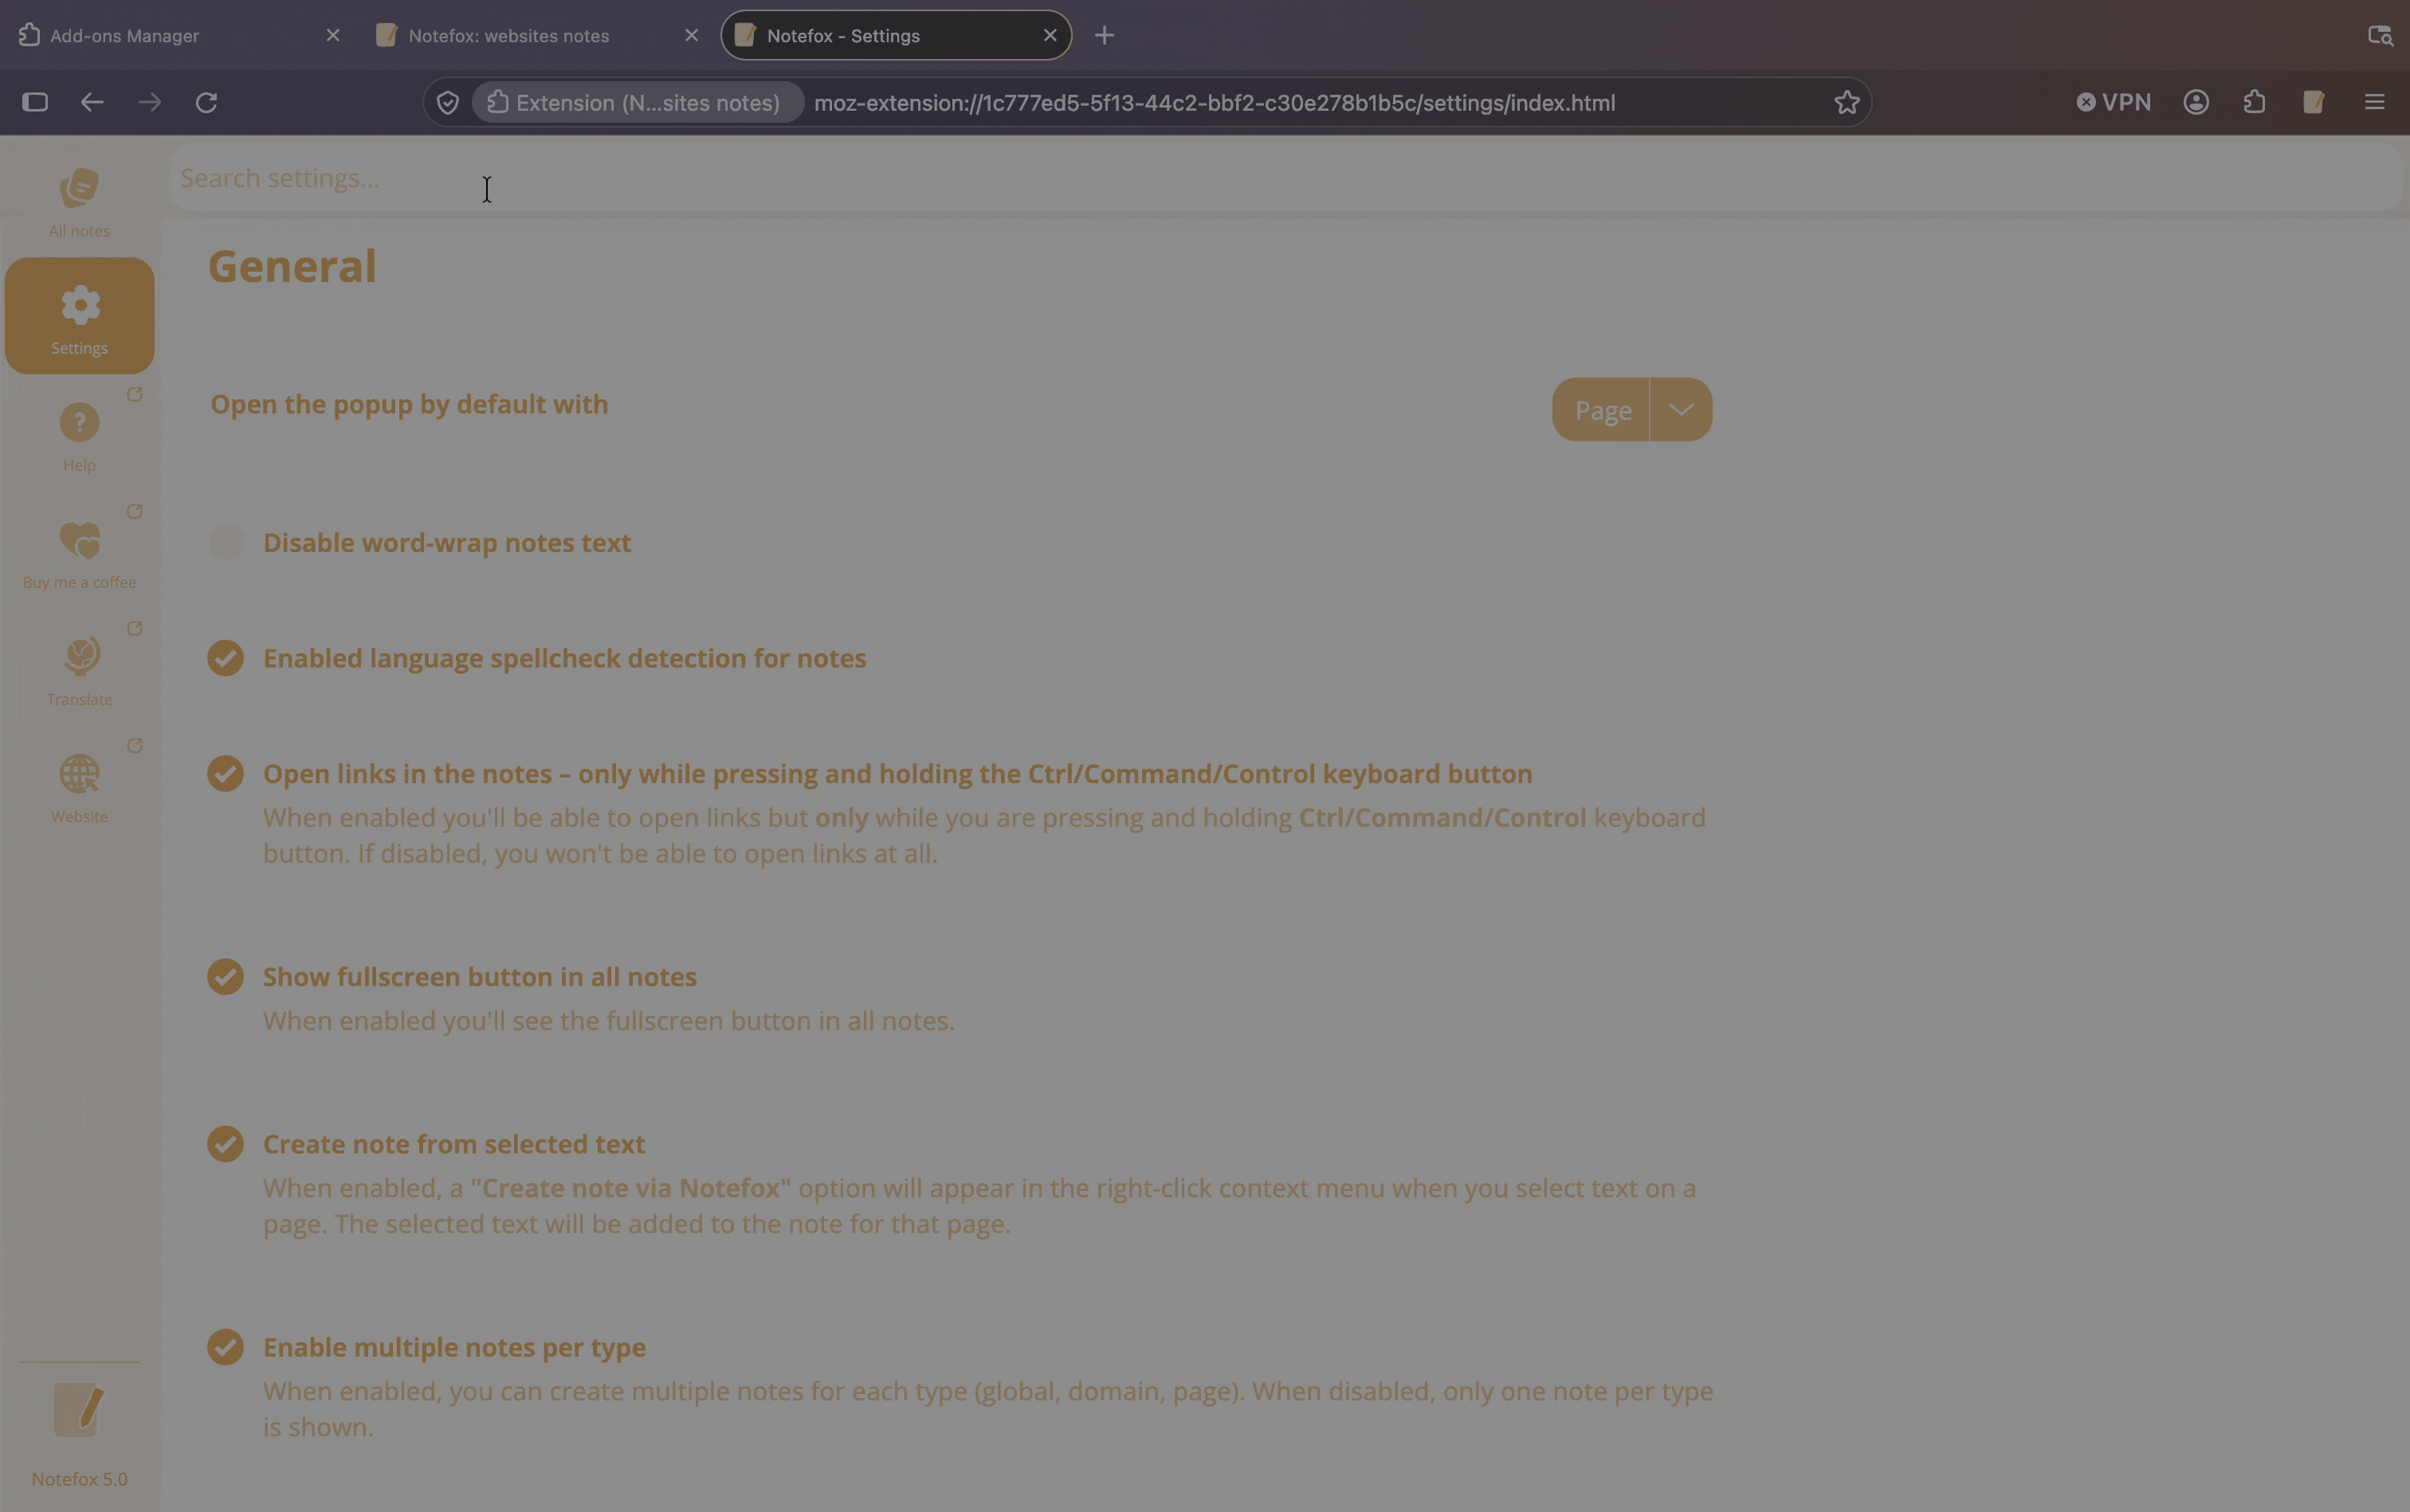This screenshot has width=2410, height=1512.
Task: Toggle Show fullscreen button in all notes
Action: 225,976
